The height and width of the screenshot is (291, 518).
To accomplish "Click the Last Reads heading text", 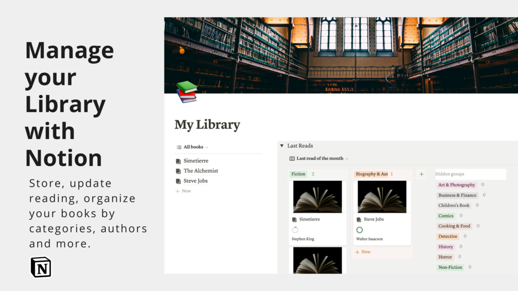I will pos(300,145).
